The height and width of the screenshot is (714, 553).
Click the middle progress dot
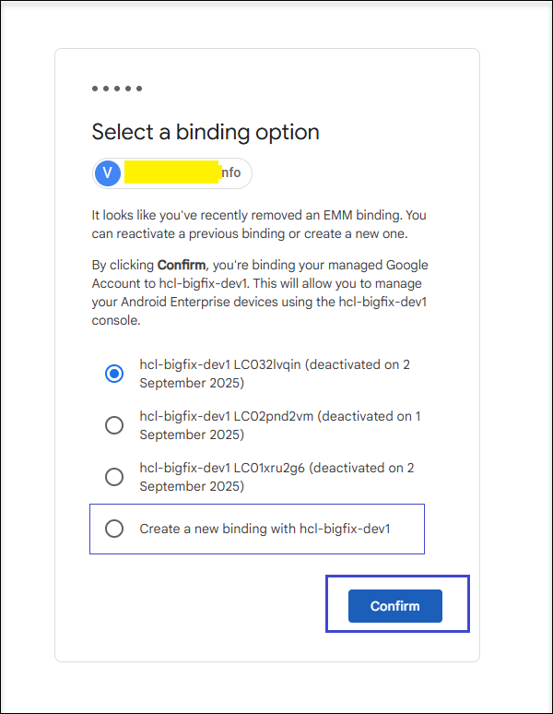click(117, 89)
